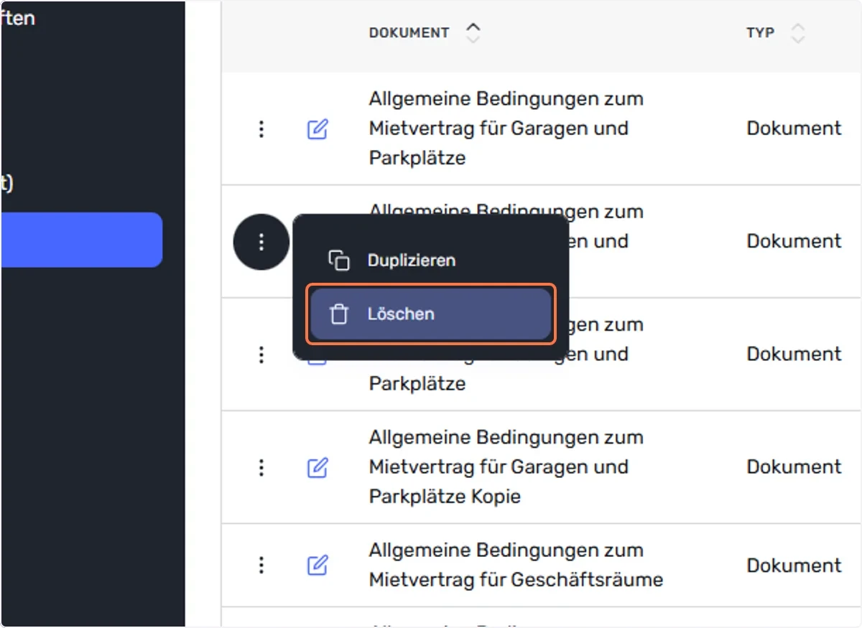This screenshot has height=628, width=862.
Task: Open the three-dot menu for Parkplätze Kopie row
Action: pos(261,468)
